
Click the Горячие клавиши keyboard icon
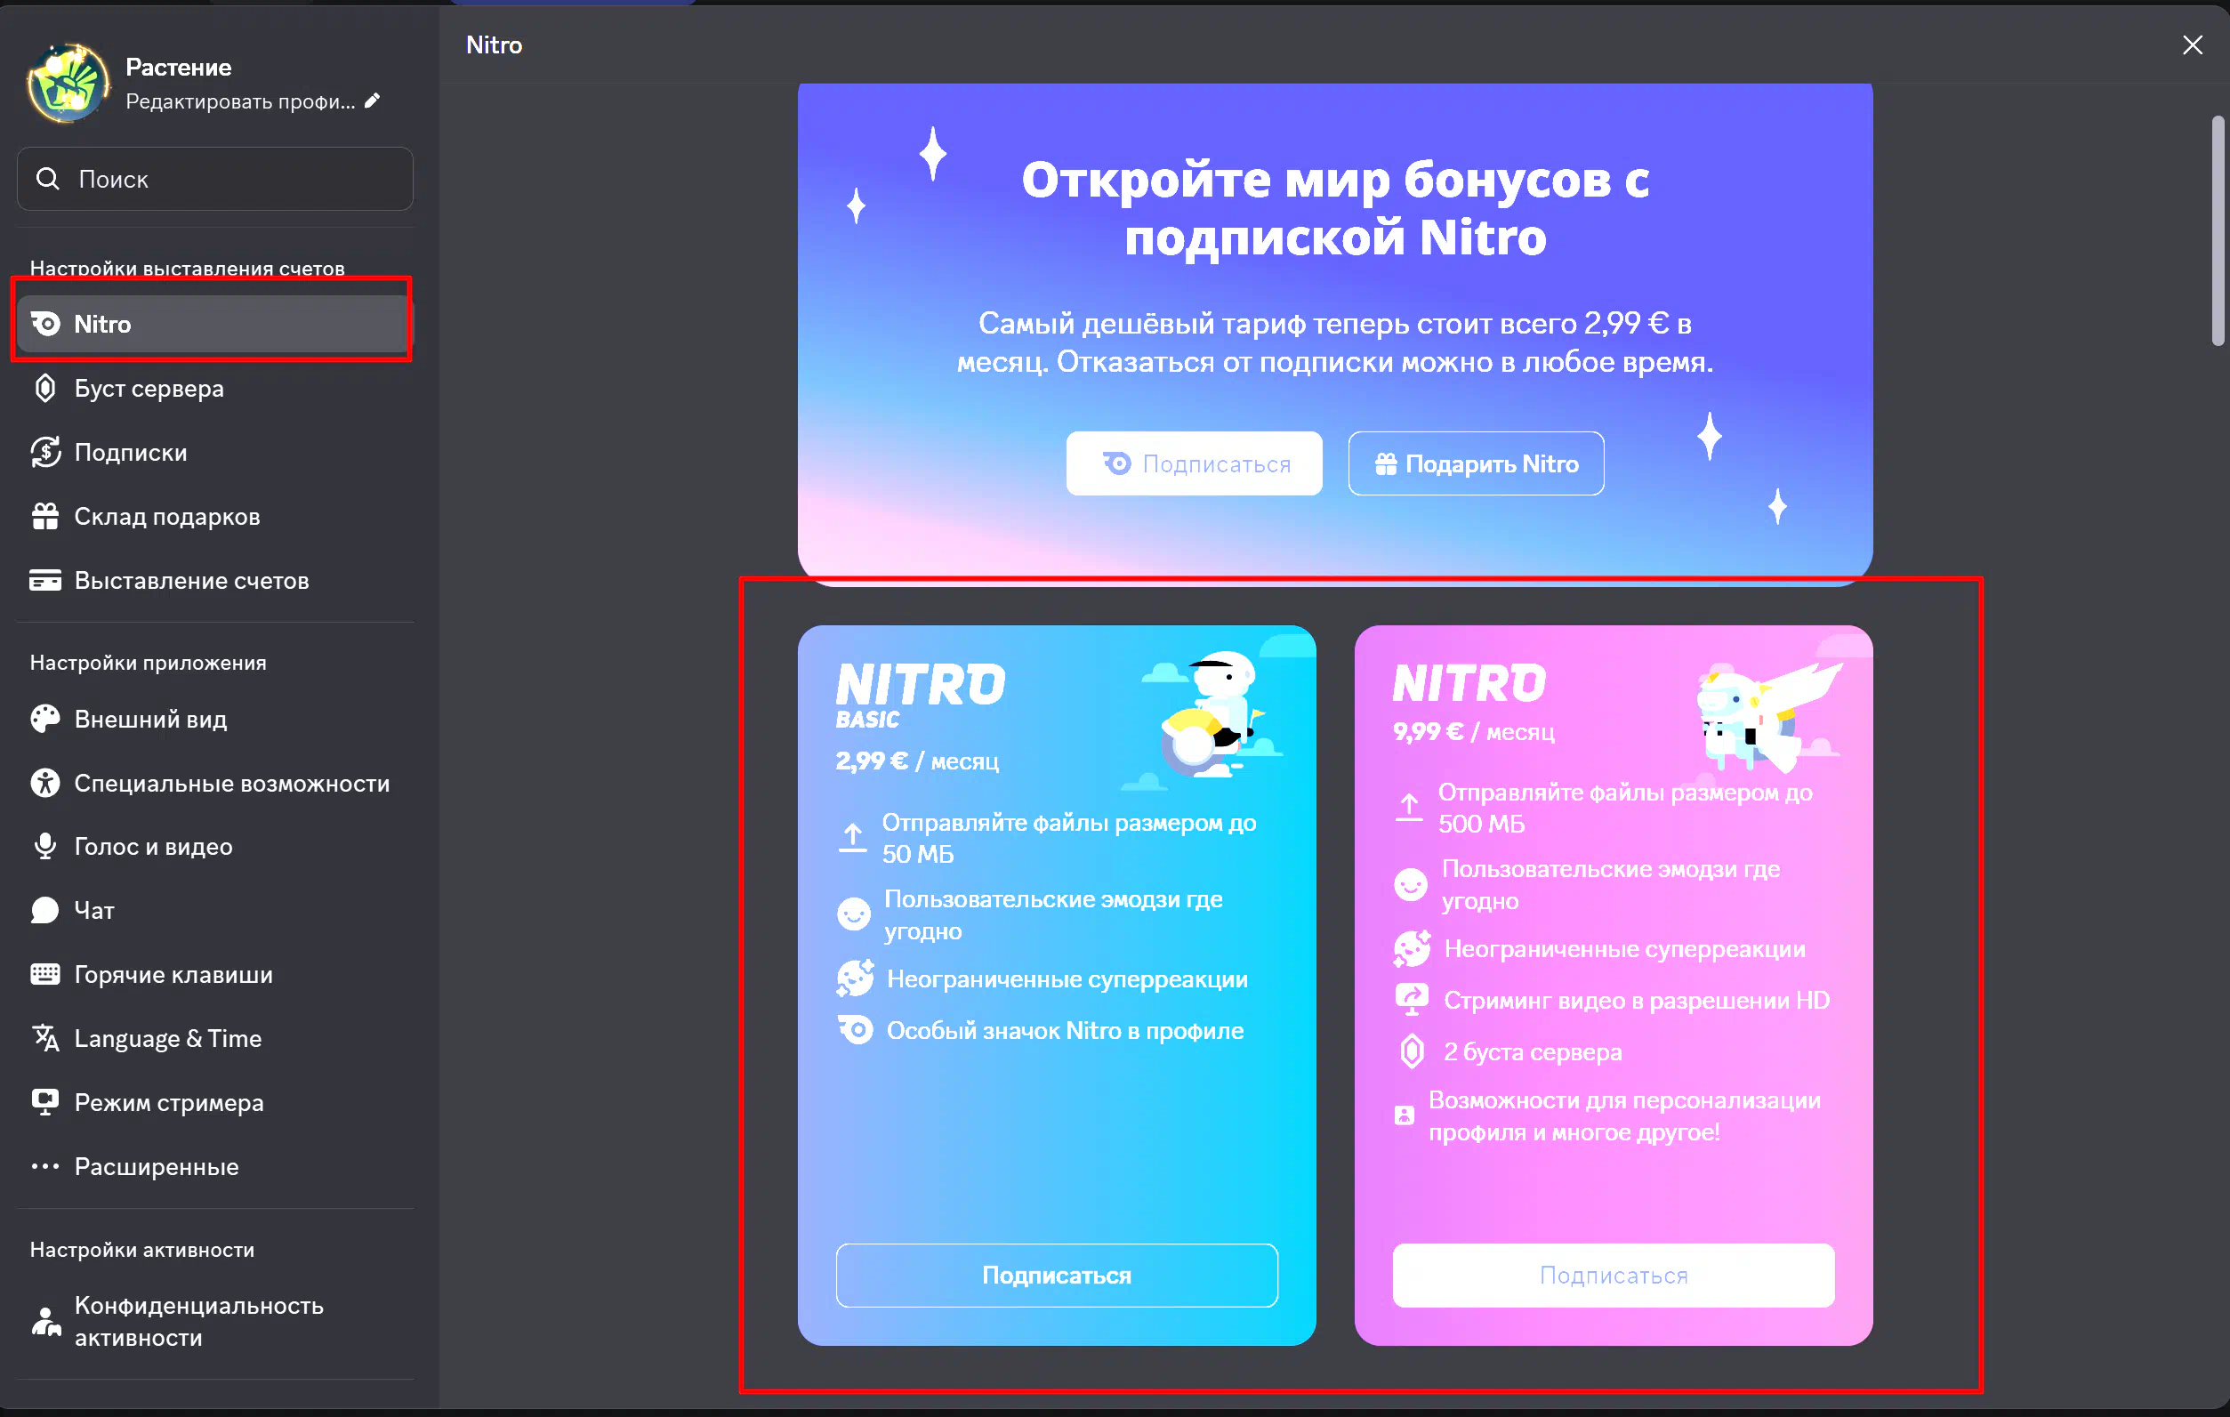44,974
